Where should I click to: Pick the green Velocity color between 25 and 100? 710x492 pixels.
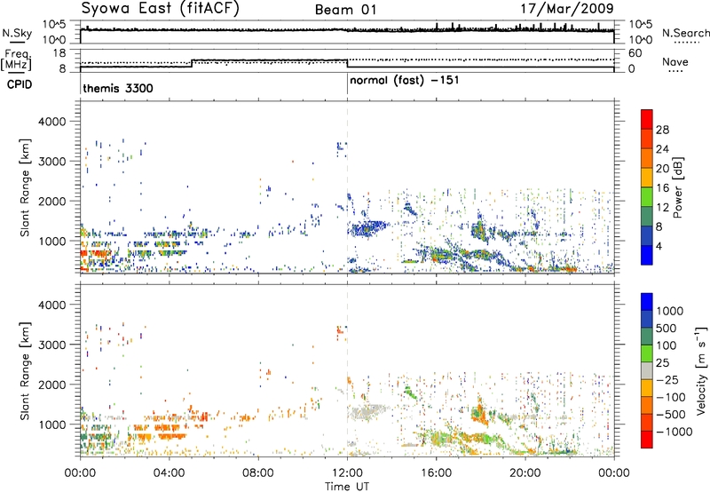click(647, 353)
